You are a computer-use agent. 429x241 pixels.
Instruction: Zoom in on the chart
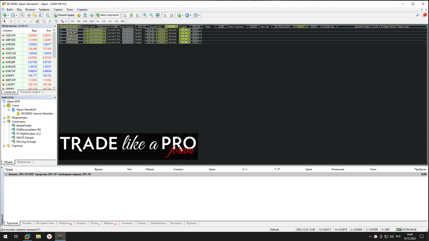[x=145, y=15]
